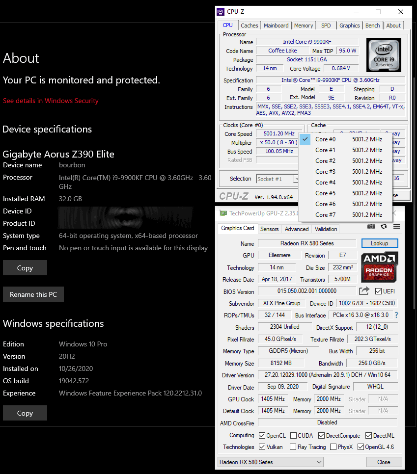Toggle the OpenCL checkbox
Screen dimensions: 417x474
[x=262, y=436]
